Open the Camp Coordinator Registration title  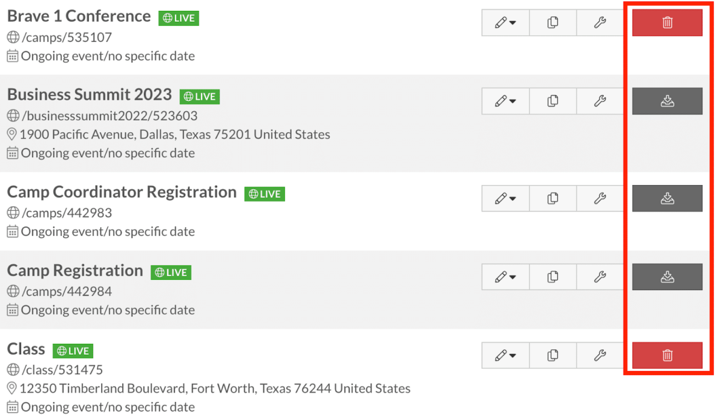122,192
